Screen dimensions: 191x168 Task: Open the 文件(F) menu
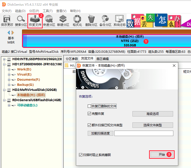point(7,11)
